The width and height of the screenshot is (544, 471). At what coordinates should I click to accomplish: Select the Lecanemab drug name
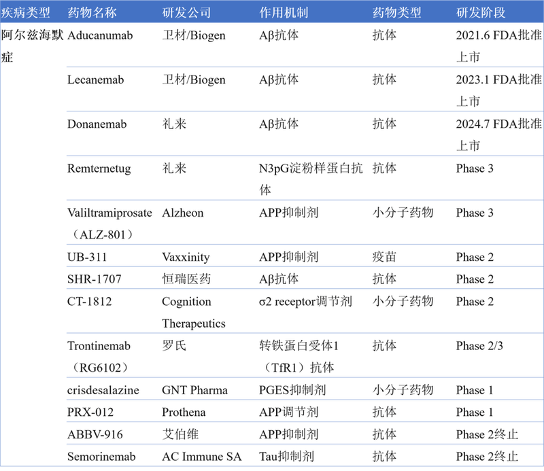pos(95,80)
